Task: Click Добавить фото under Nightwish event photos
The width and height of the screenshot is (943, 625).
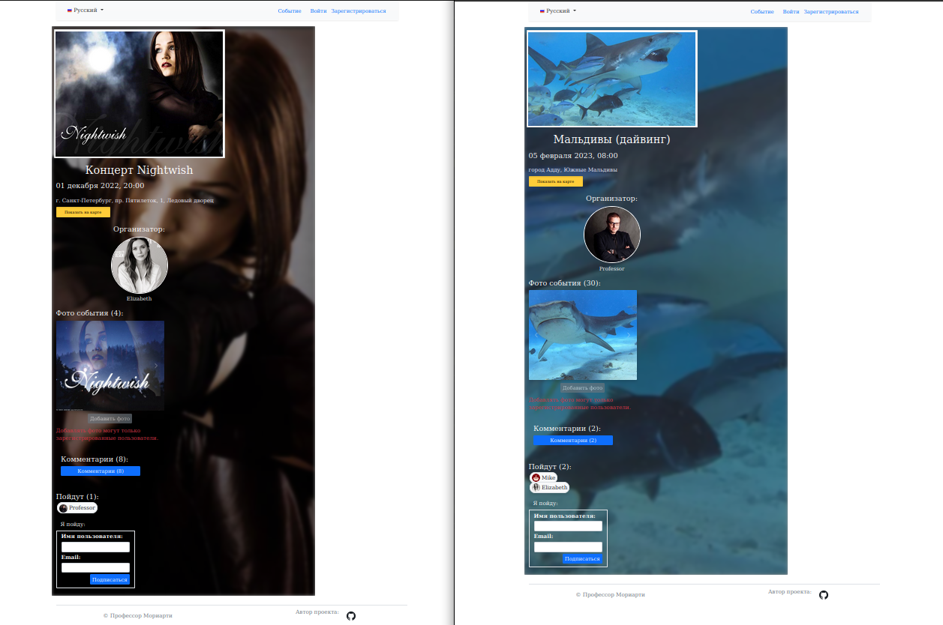Action: click(110, 418)
